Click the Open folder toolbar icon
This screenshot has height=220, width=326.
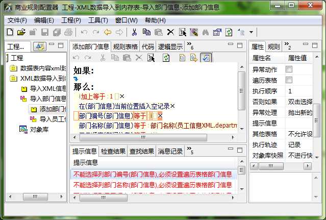pos(21,32)
